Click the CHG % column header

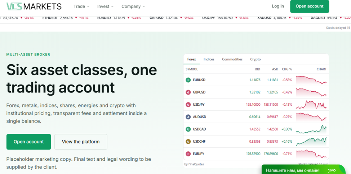click(287, 69)
